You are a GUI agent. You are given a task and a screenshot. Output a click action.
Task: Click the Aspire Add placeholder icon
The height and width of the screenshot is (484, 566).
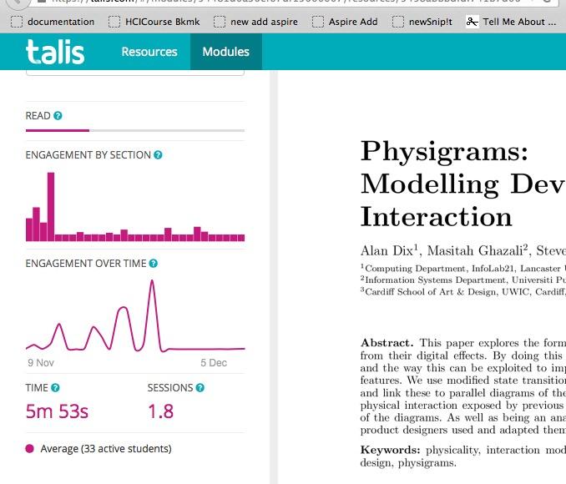[318, 22]
